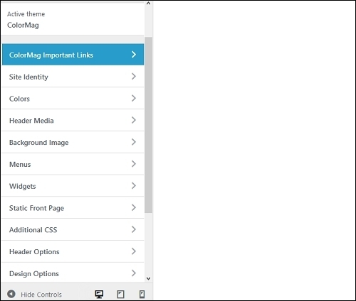The height and width of the screenshot is (301, 356).
Task: Click the Hide Controls arrow icon
Action: coord(11,294)
